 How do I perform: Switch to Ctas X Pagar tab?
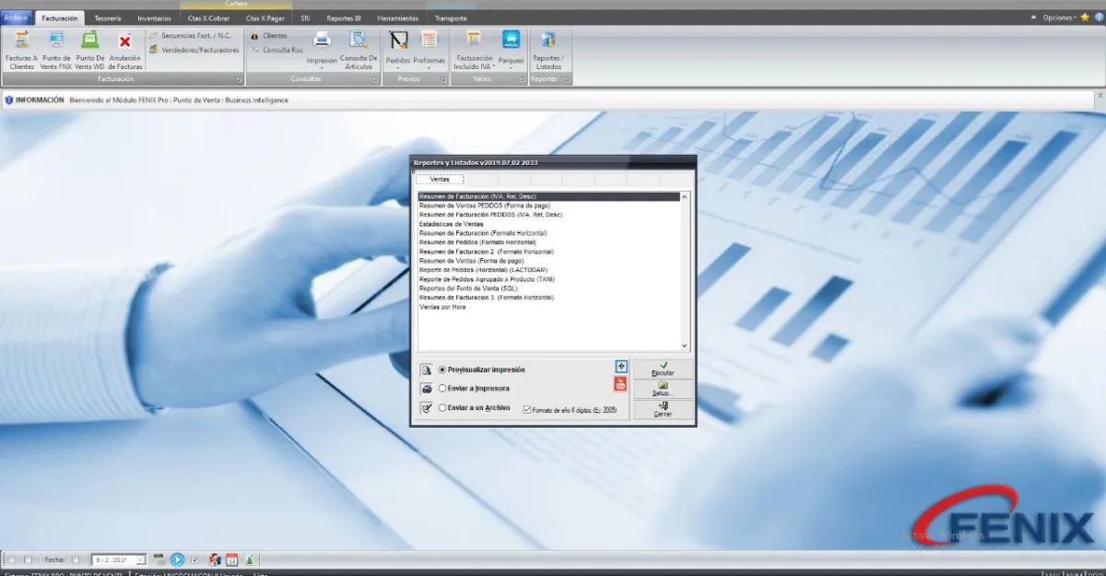[x=265, y=18]
